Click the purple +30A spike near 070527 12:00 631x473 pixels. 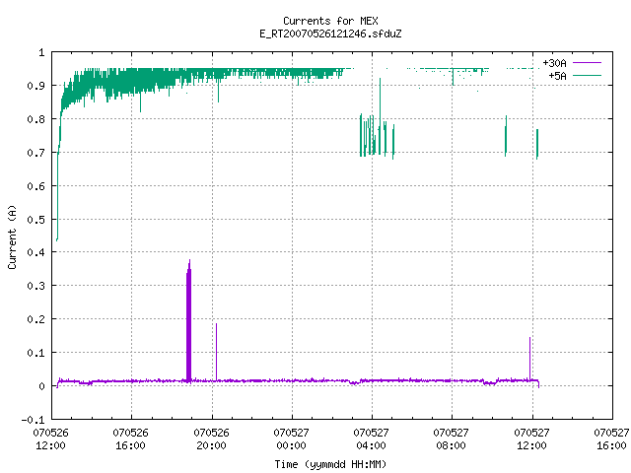click(x=530, y=359)
